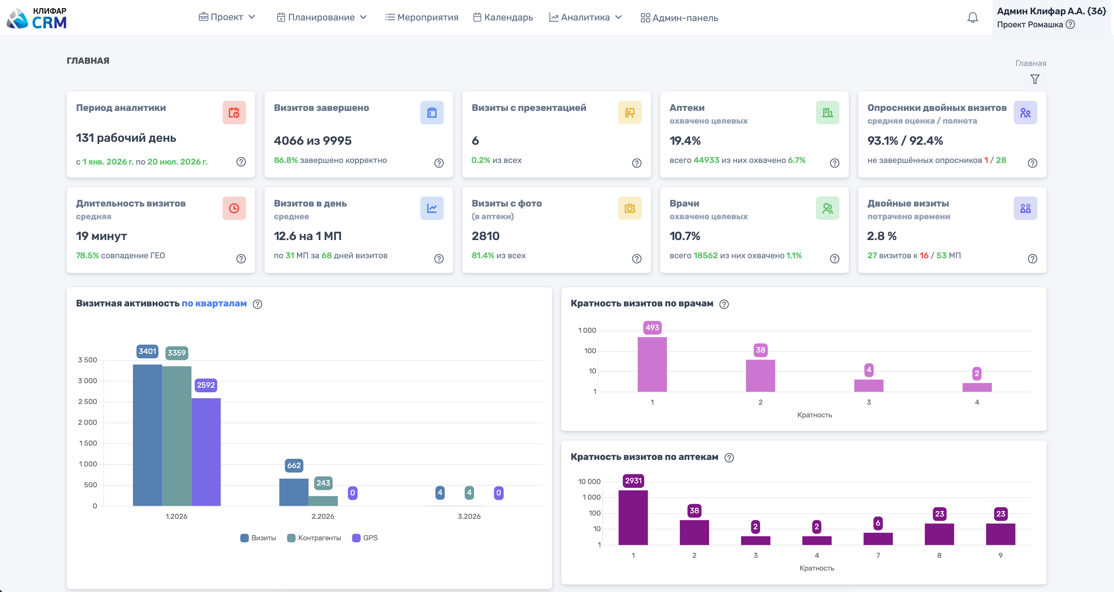Expand the Аналитика menu
The image size is (1114, 592).
(586, 17)
